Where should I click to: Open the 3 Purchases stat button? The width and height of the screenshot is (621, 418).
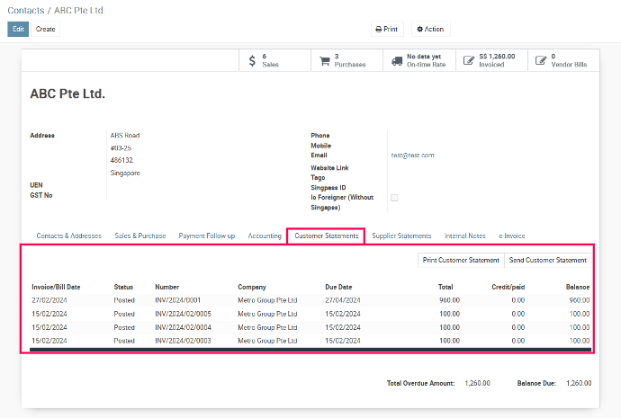coord(346,60)
